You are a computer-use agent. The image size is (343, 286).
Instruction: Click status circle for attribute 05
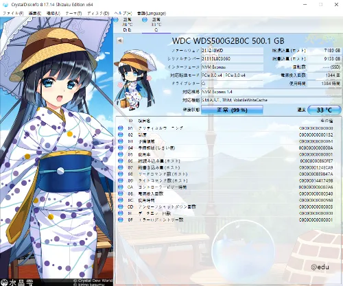[121, 154]
